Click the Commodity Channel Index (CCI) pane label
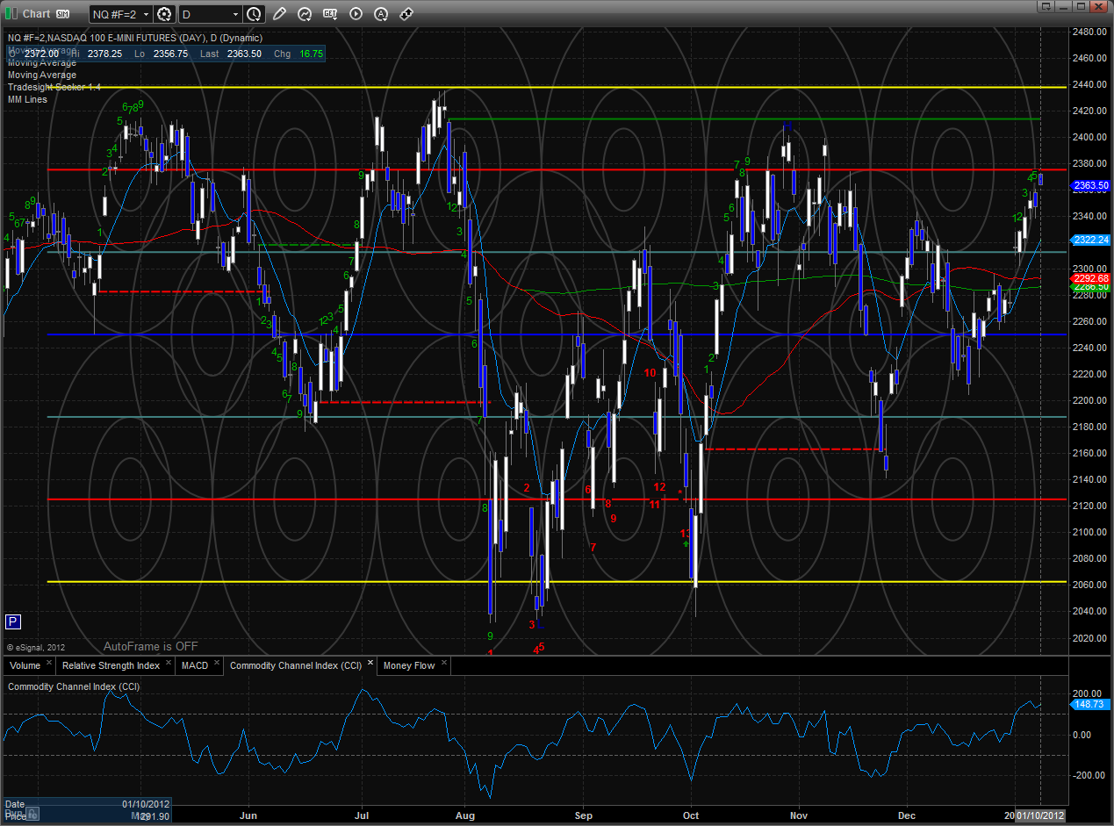This screenshot has height=826, width=1114. 74,686
